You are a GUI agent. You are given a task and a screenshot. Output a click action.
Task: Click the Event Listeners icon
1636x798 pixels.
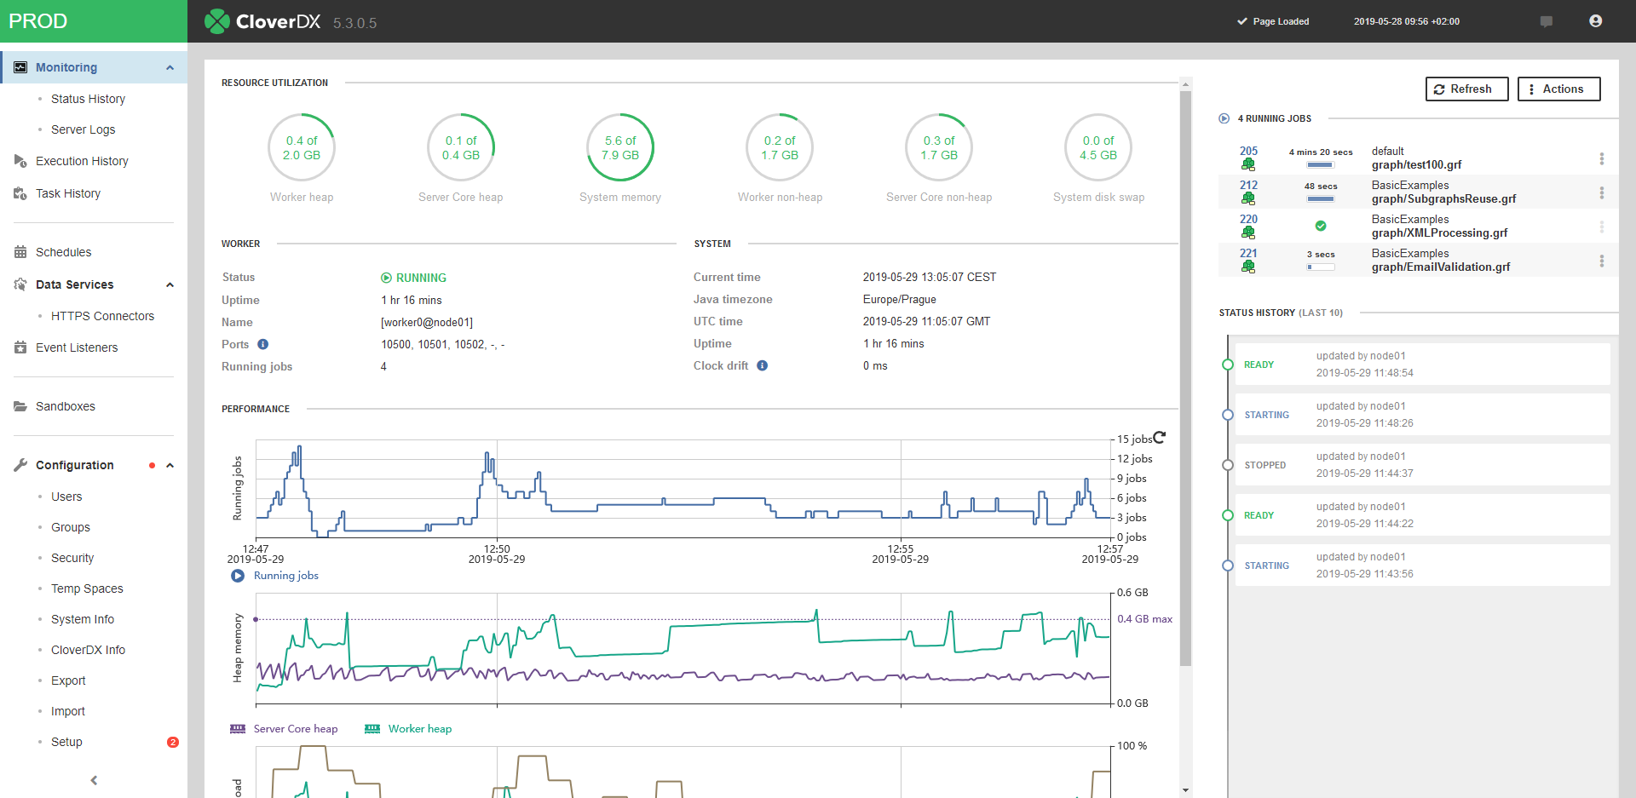[x=19, y=347]
